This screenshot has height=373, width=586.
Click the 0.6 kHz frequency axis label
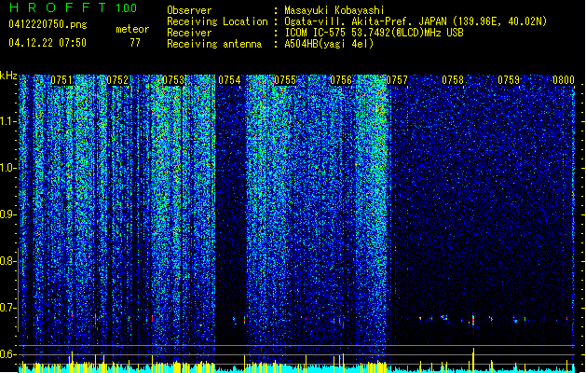click(x=8, y=354)
